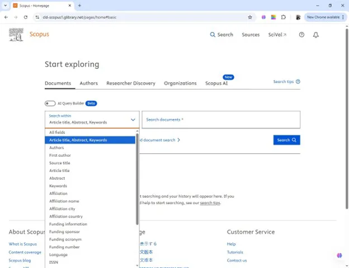Choose Funding information option

[x=90, y=224]
